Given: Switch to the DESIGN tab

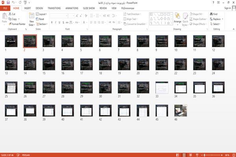Looking at the screenshot, I should 39,8.
